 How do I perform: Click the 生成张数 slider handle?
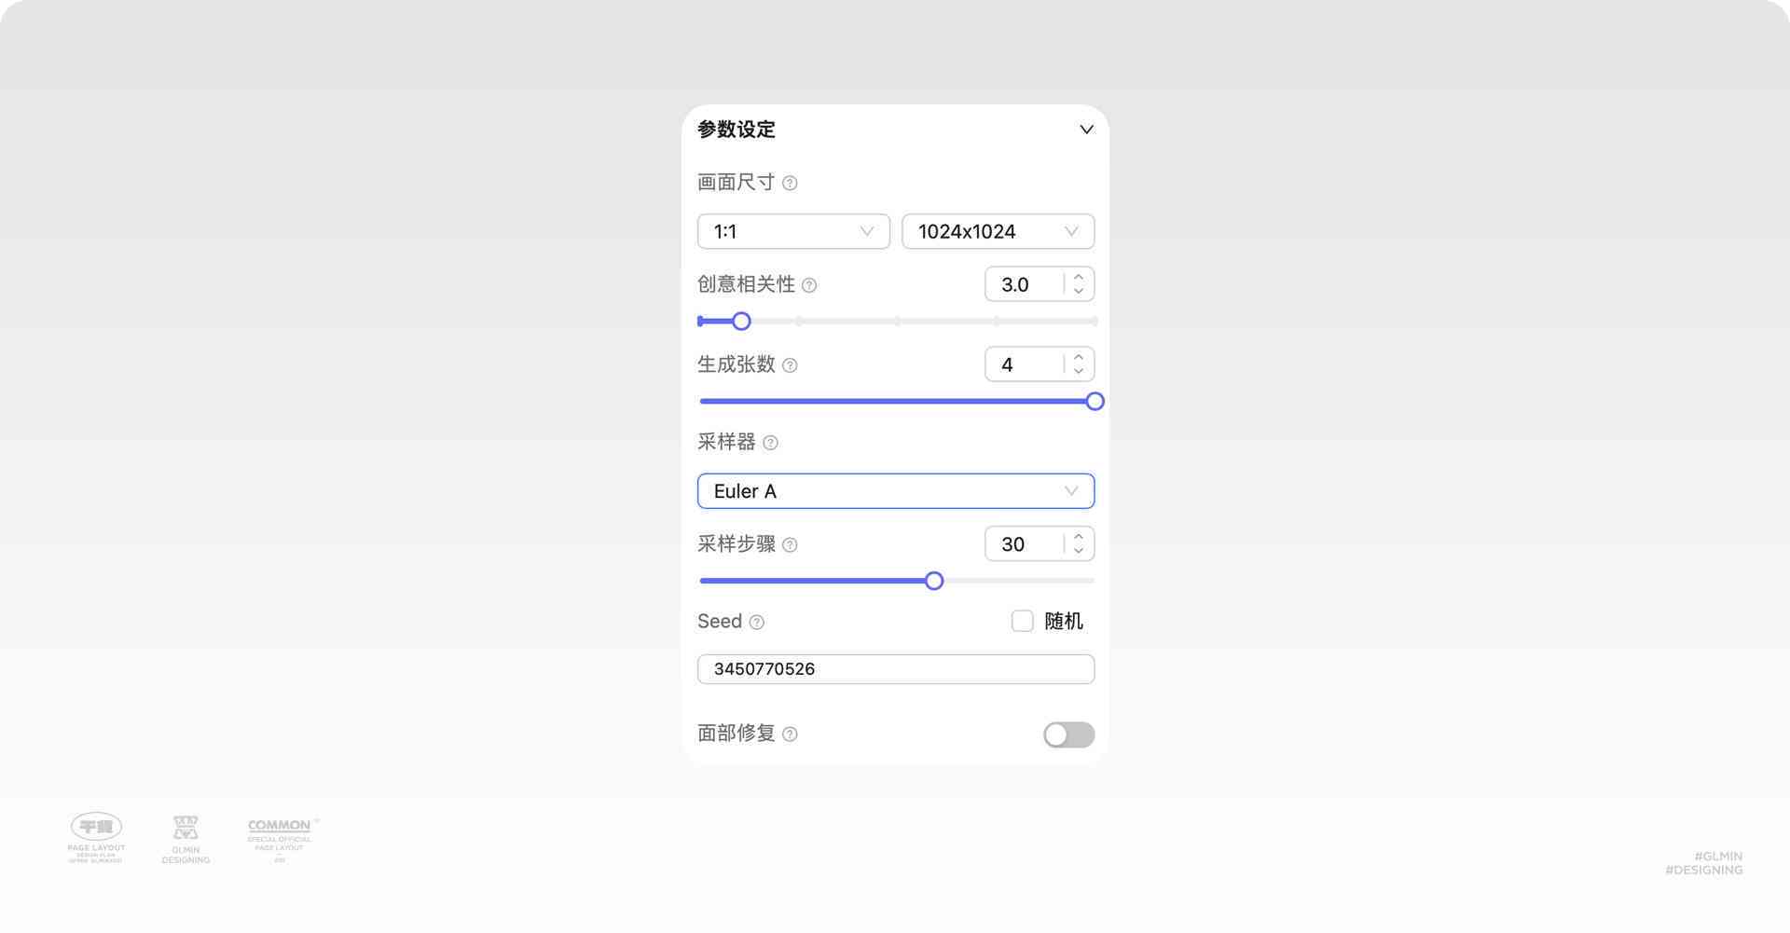(x=1095, y=402)
